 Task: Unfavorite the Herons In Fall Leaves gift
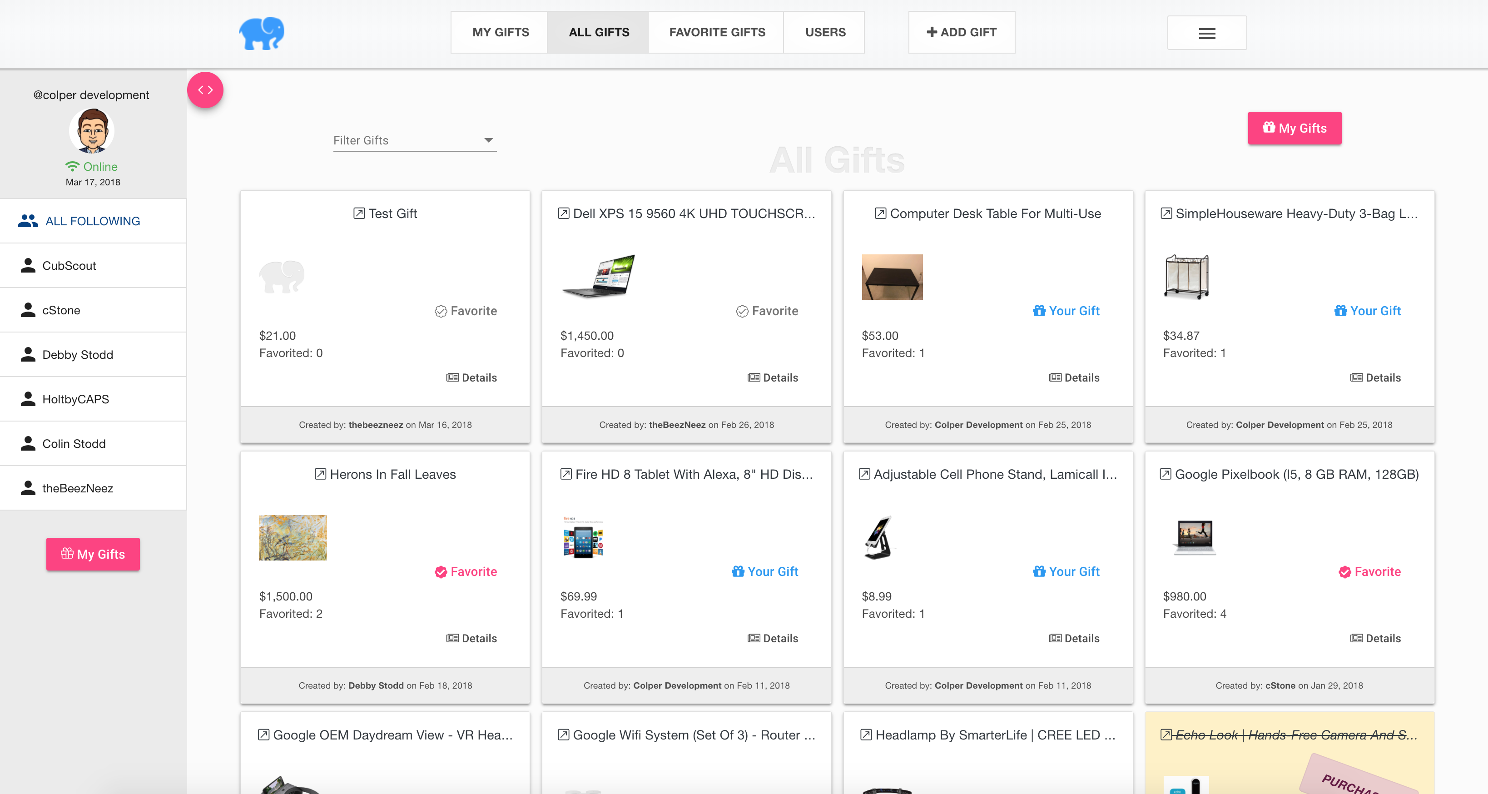pyautogui.click(x=466, y=571)
